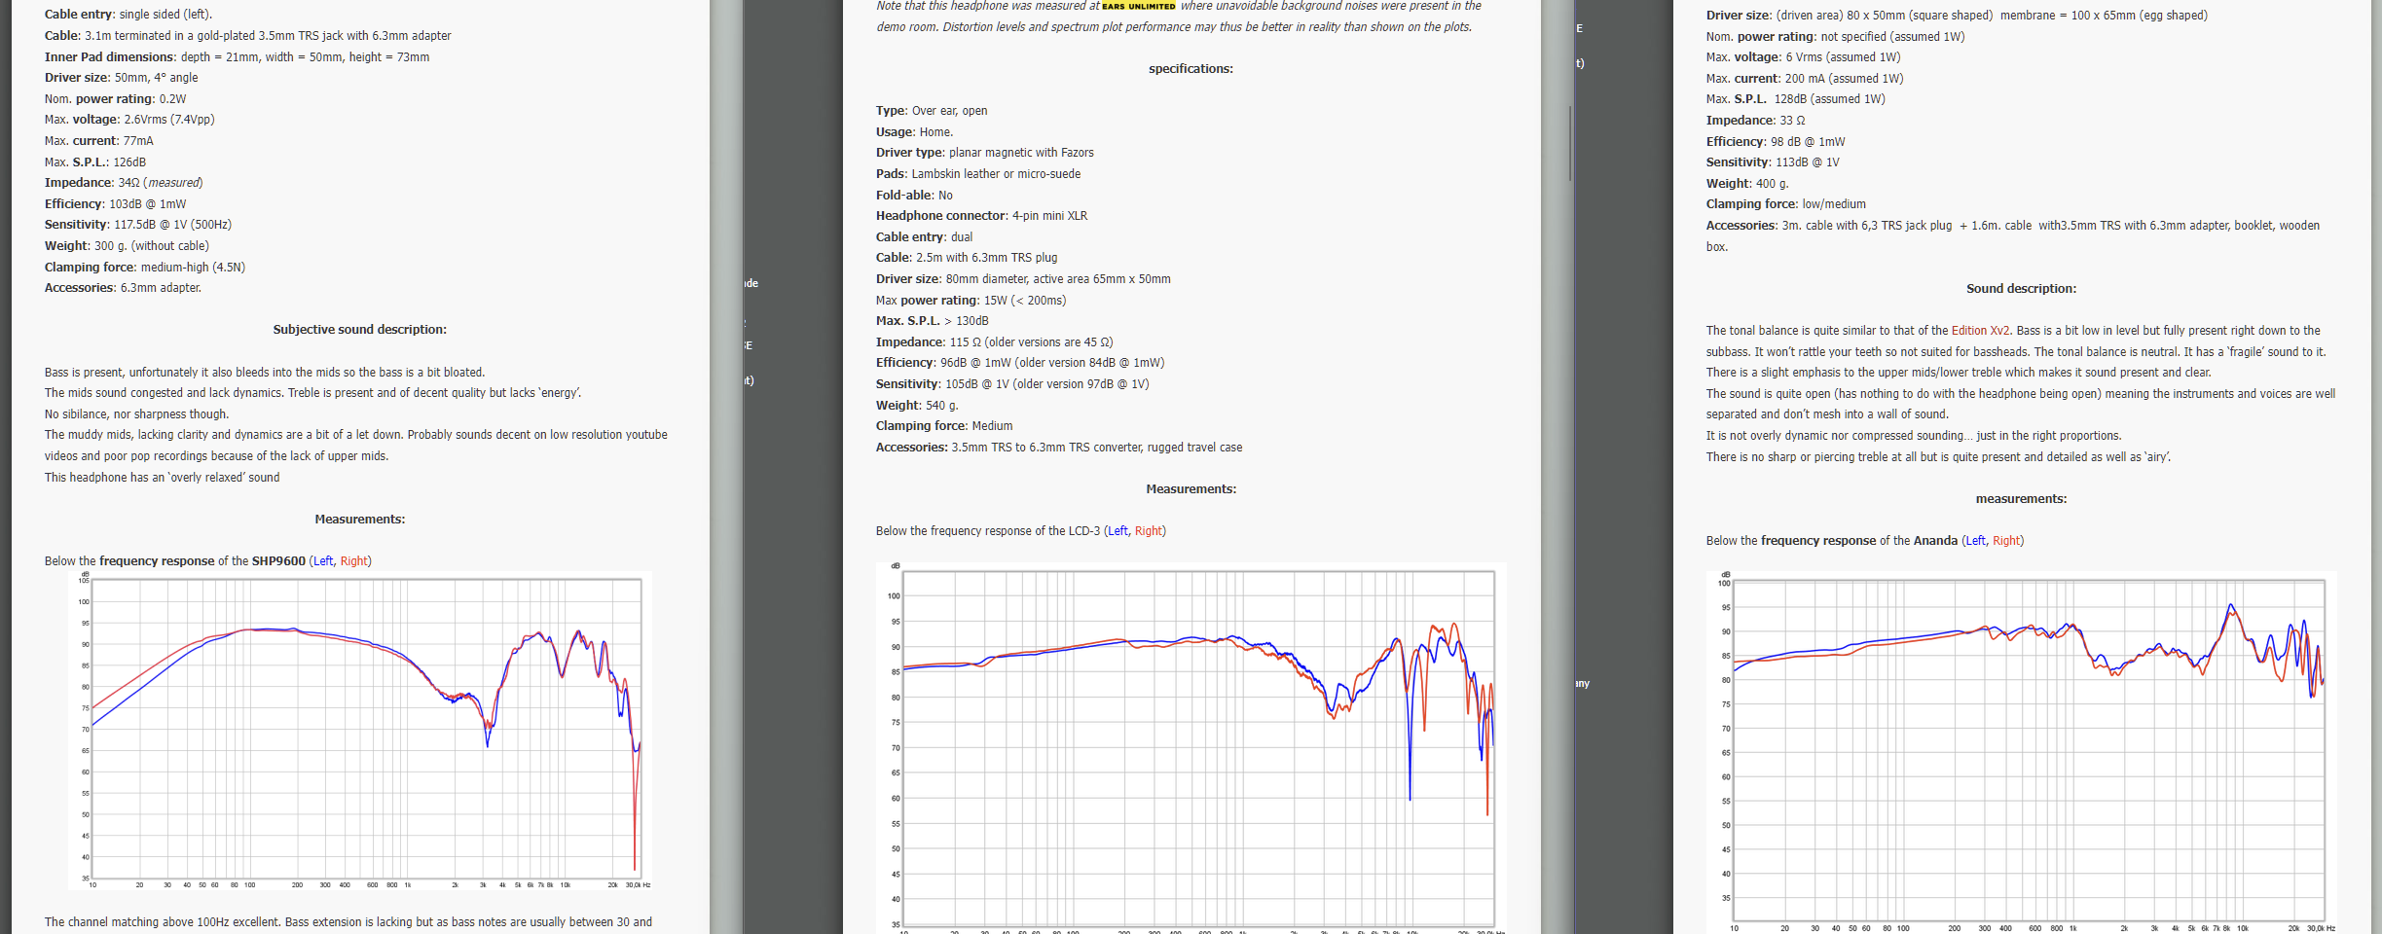Image resolution: width=2382 pixels, height=934 pixels.
Task: Click the Ananda frequency response graph
Action: [2022, 752]
